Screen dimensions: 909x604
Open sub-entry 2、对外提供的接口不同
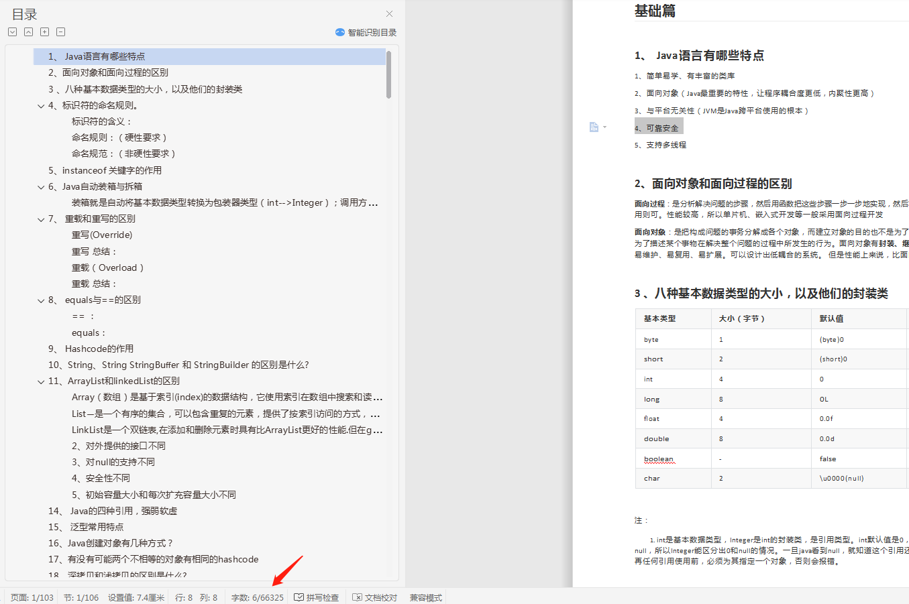tap(119, 446)
